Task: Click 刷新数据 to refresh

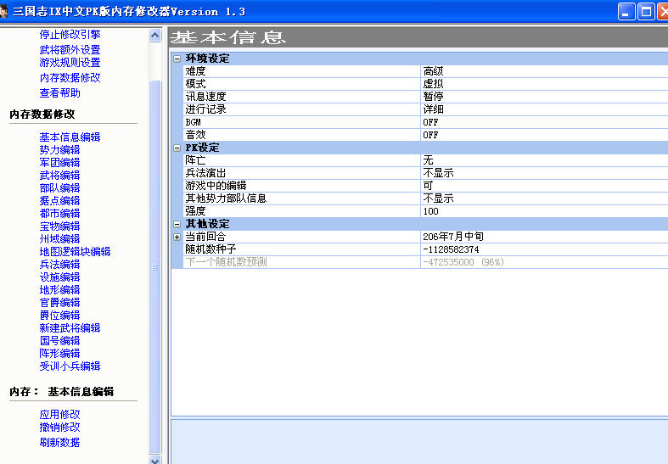Action: coord(59,443)
